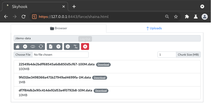Open the browser extensions puzzle icon
The height and width of the screenshot is (106, 211).
pos(187,17)
